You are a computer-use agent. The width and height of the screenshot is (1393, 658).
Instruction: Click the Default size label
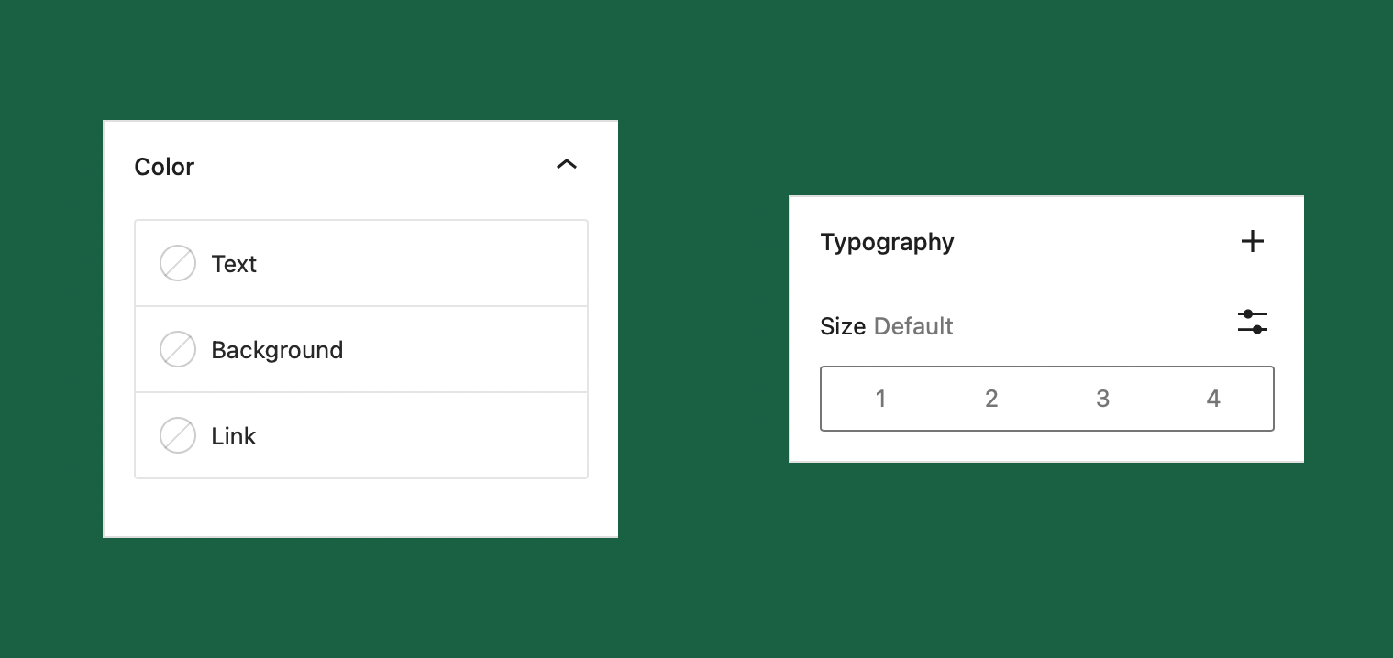(913, 326)
